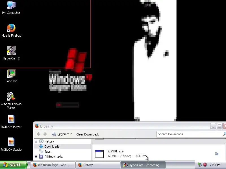The image size is (226, 169).
Task: Go forward in Library window
Action: [45, 134]
